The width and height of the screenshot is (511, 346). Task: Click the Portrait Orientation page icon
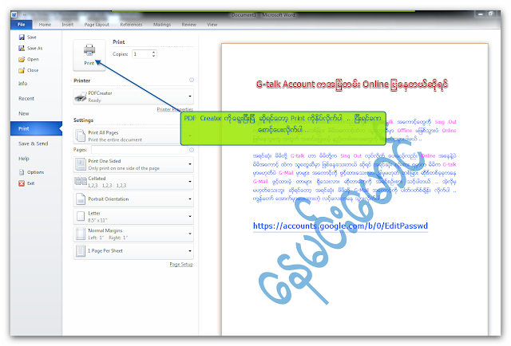(80, 199)
